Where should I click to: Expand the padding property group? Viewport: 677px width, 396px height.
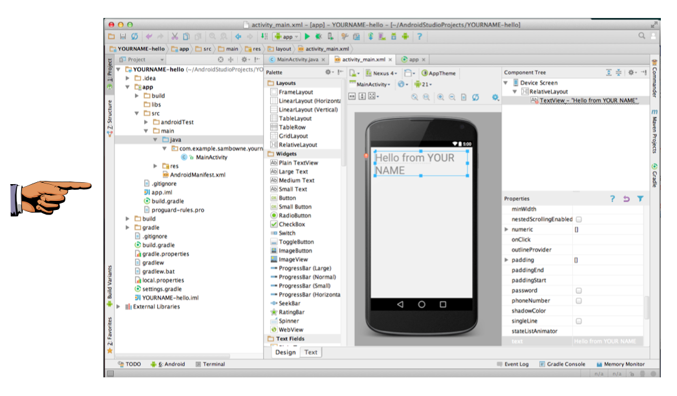pyautogui.click(x=506, y=260)
